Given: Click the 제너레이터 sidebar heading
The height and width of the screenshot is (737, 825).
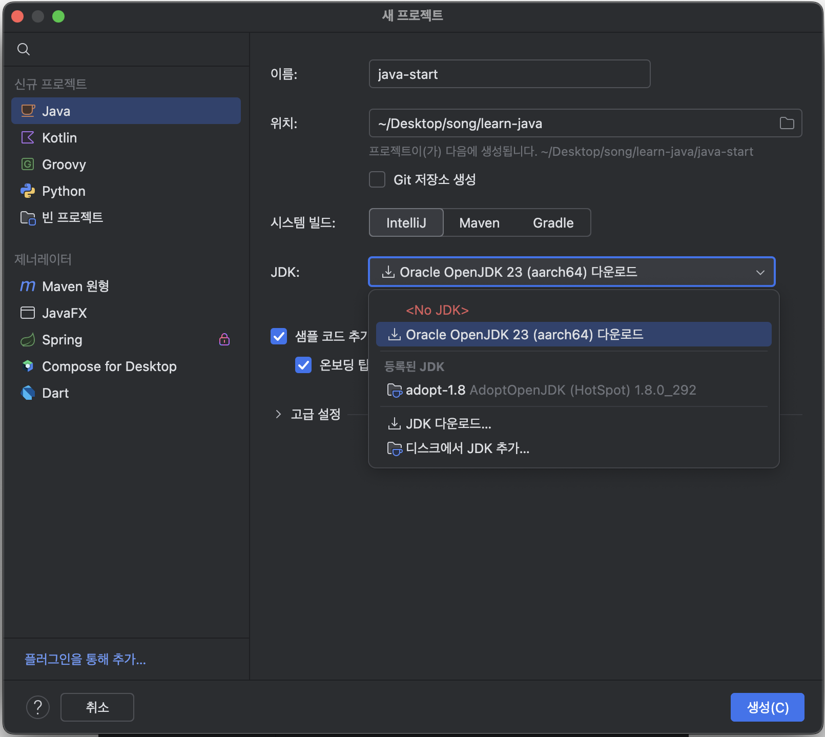Looking at the screenshot, I should [x=43, y=259].
